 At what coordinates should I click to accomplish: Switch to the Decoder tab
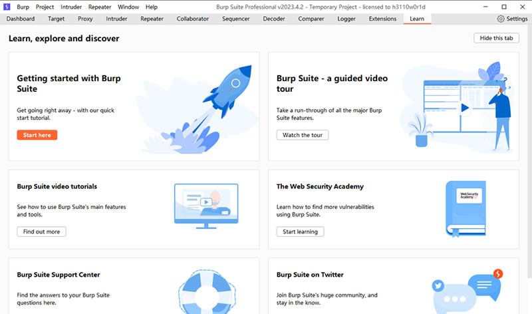pyautogui.click(x=274, y=19)
